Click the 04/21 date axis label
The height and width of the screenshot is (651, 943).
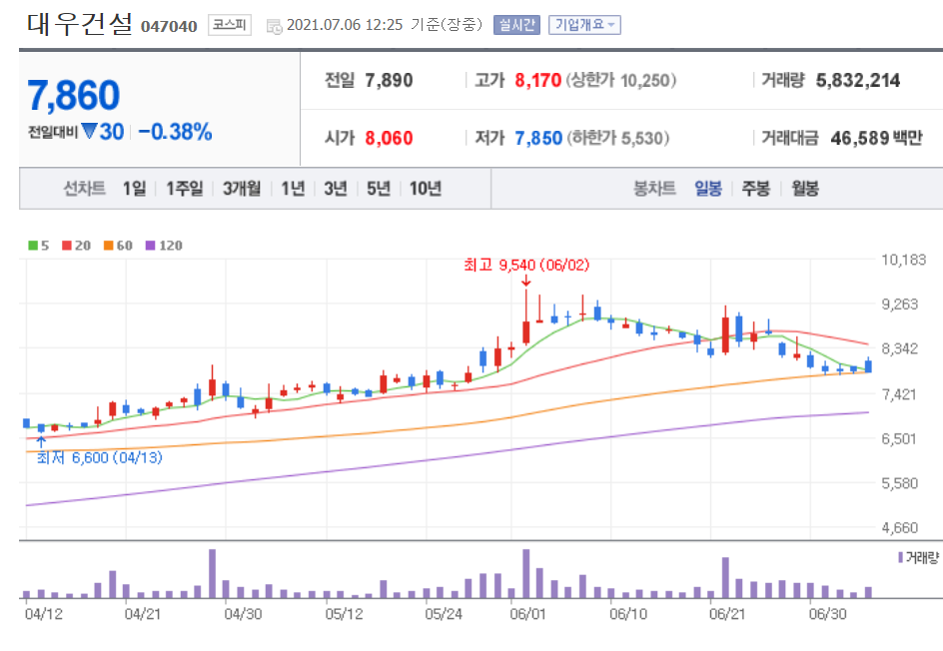143,614
